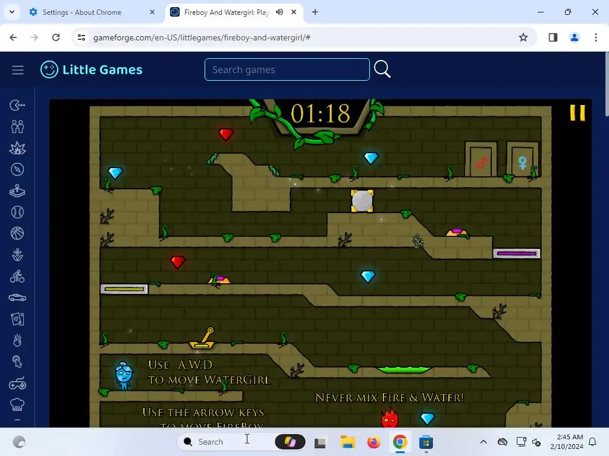Open the joystick arcade category icon
This screenshot has height=456, width=609.
point(17,191)
